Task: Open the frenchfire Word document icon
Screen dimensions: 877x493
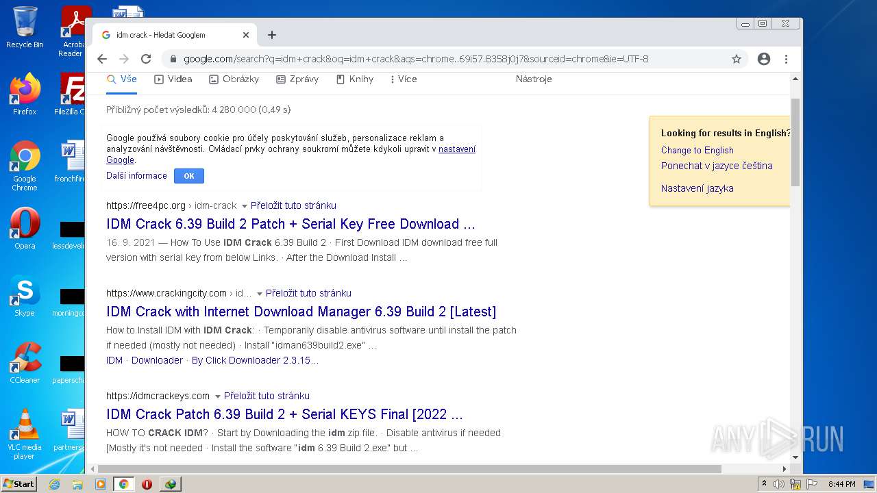Action: click(71, 162)
